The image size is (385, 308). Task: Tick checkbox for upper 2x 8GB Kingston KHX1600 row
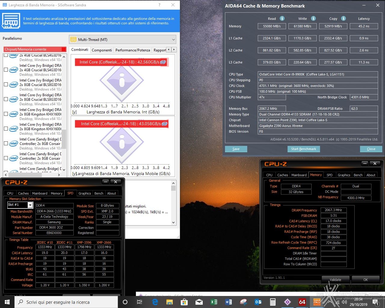pos(6,114)
